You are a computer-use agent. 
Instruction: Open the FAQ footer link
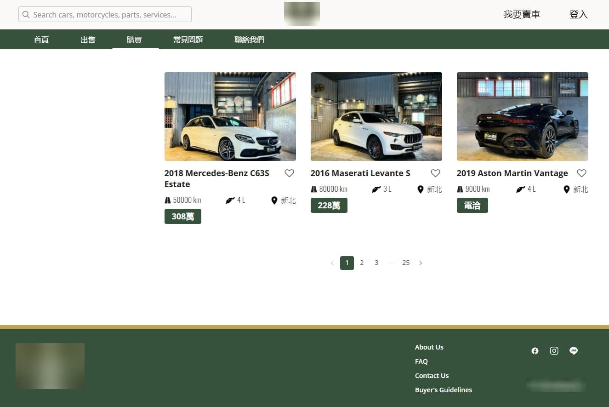coord(421,361)
